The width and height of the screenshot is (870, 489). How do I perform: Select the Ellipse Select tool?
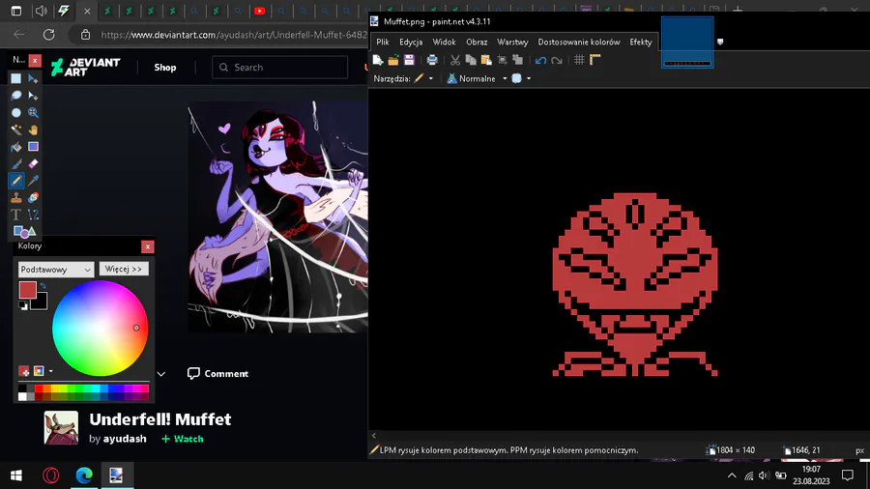[16, 112]
